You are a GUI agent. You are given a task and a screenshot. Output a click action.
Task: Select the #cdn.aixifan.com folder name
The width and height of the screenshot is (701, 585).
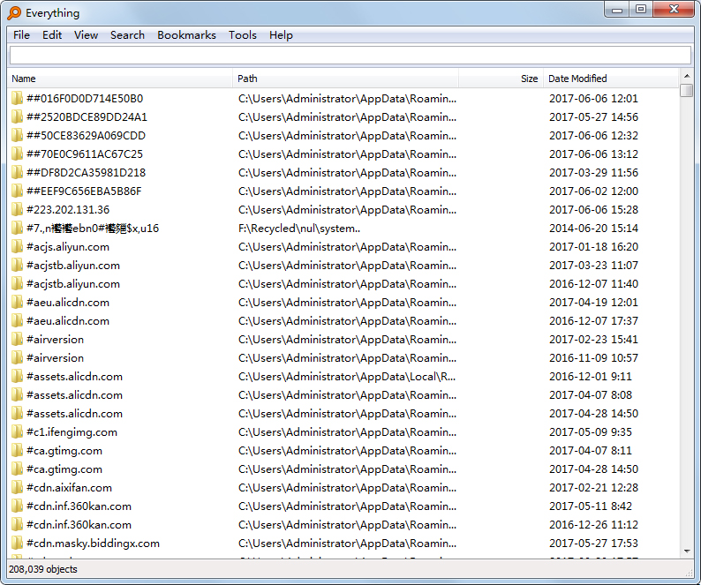69,488
